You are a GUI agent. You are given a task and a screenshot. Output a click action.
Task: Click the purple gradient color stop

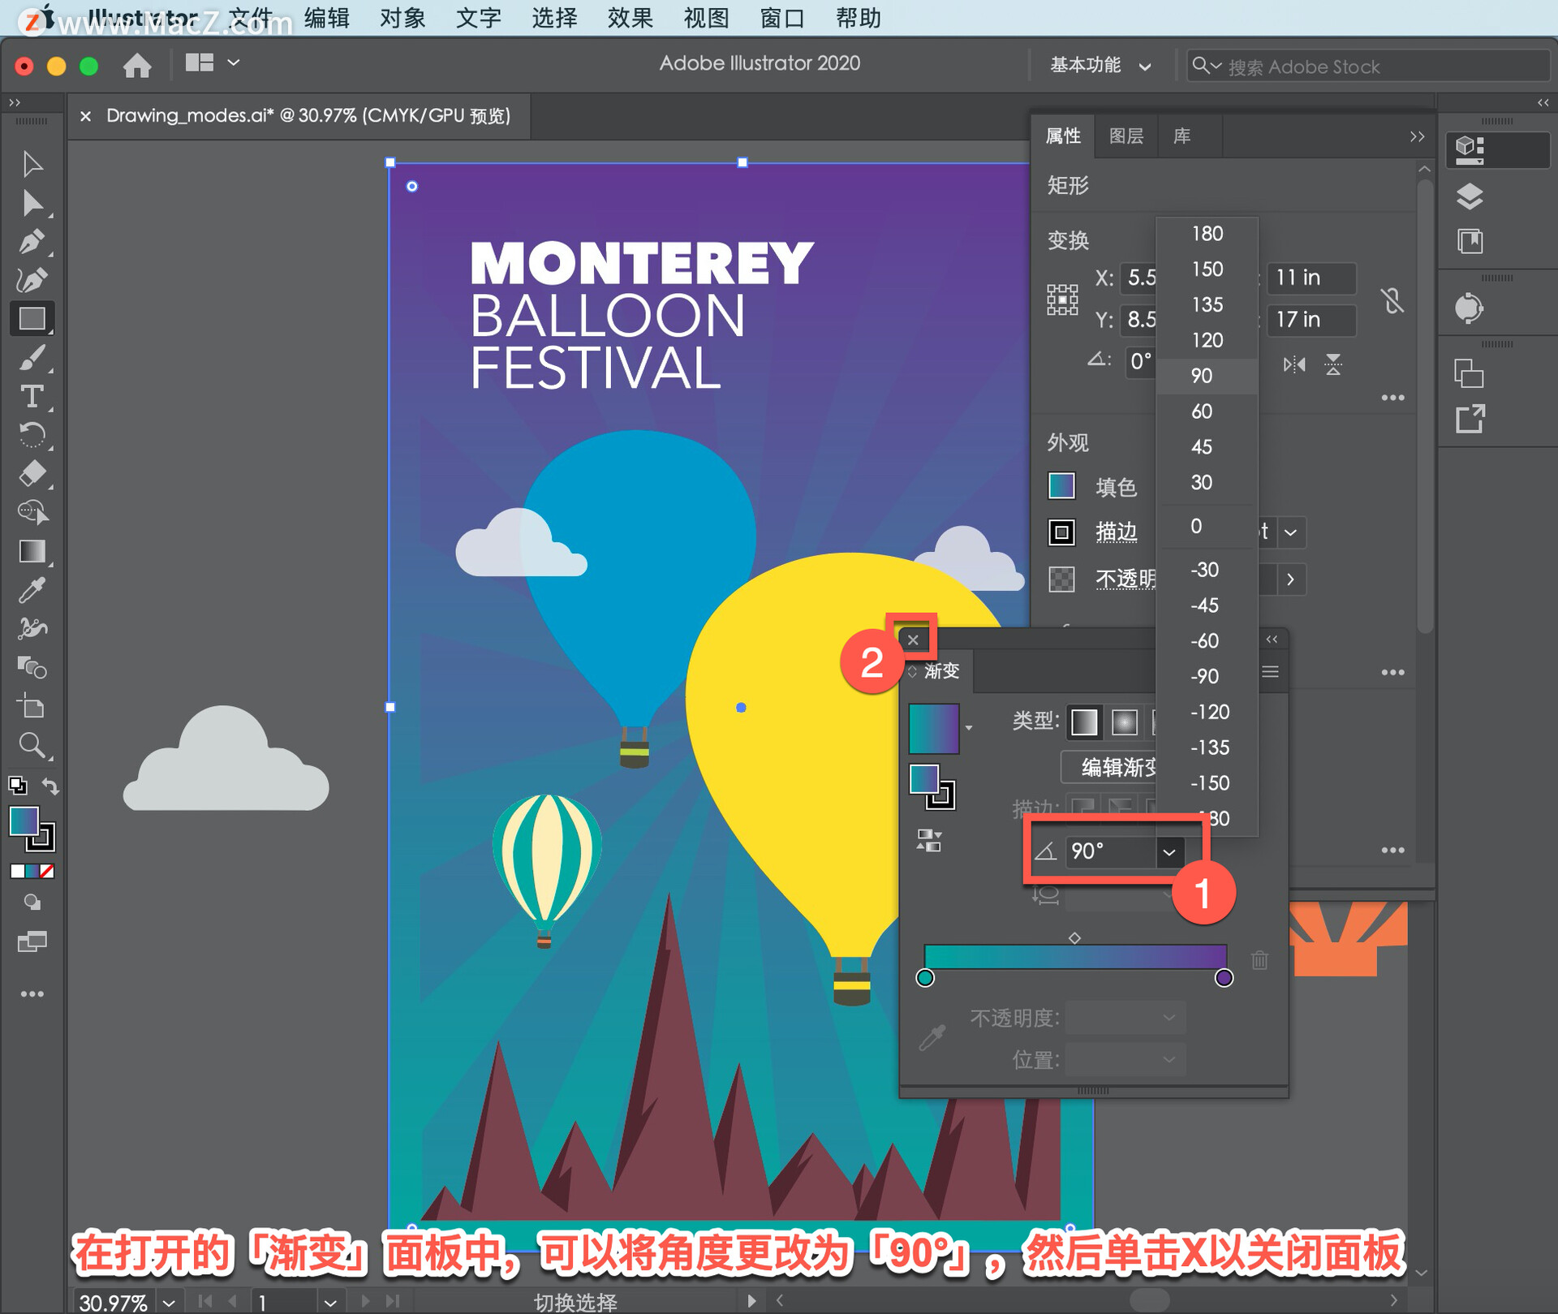point(1224,978)
